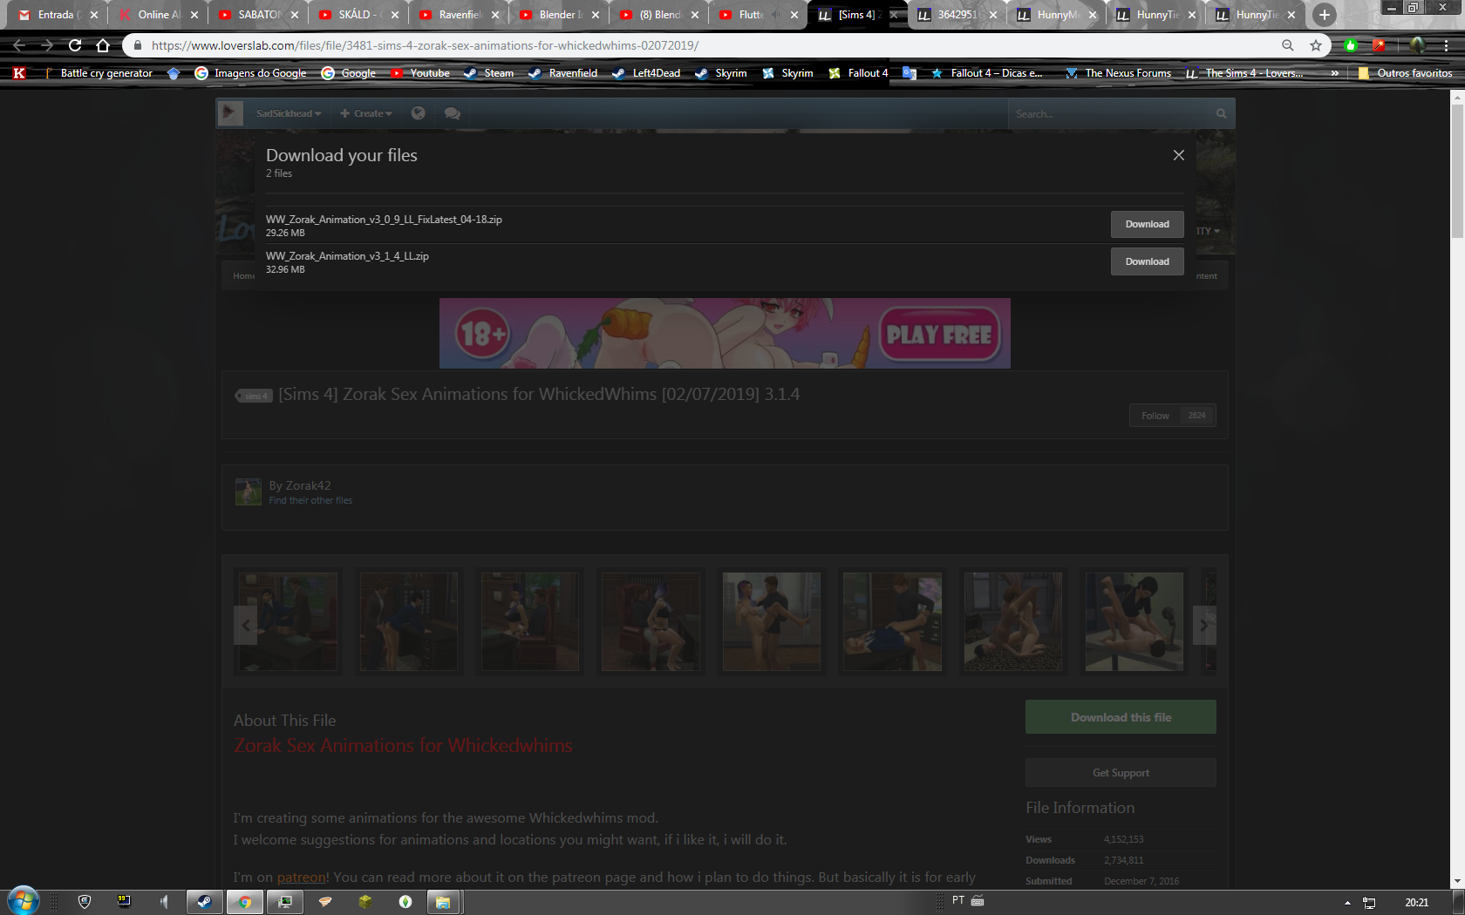Image resolution: width=1465 pixels, height=915 pixels.
Task: Click the network icon in system tray
Action: point(1369,903)
